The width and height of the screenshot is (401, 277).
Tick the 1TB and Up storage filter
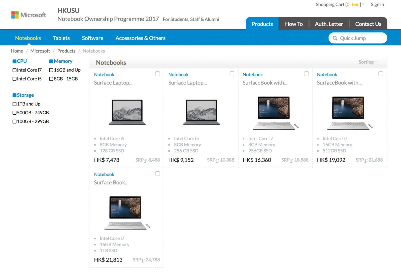tap(15, 104)
